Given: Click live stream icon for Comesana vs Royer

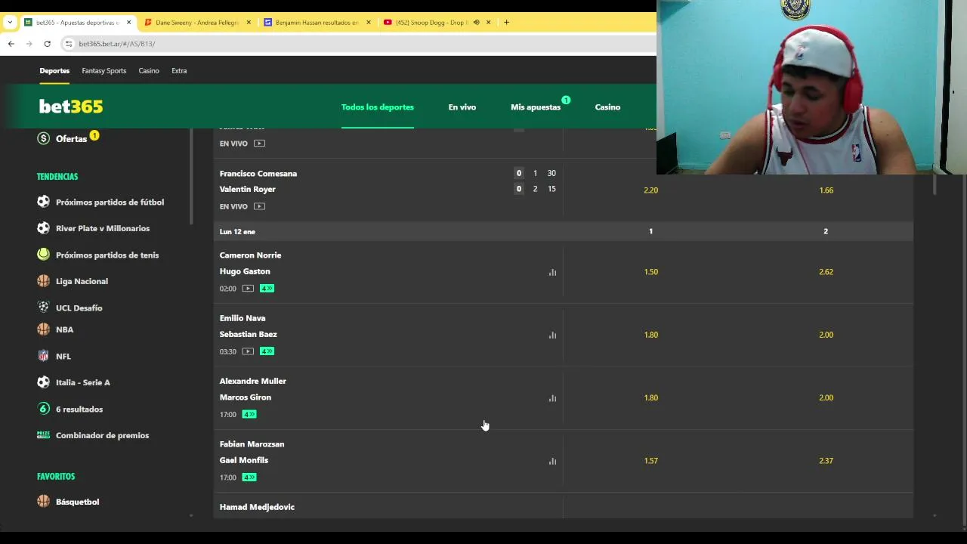Looking at the screenshot, I should [259, 206].
